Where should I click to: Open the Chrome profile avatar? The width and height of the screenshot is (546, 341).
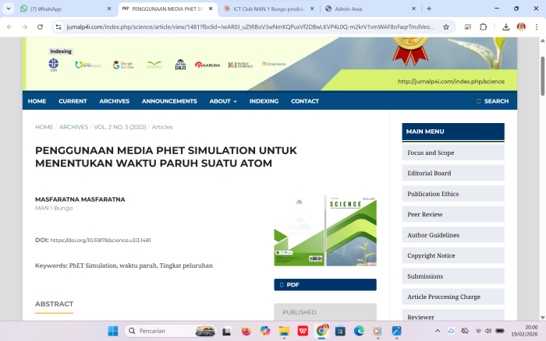click(521, 26)
